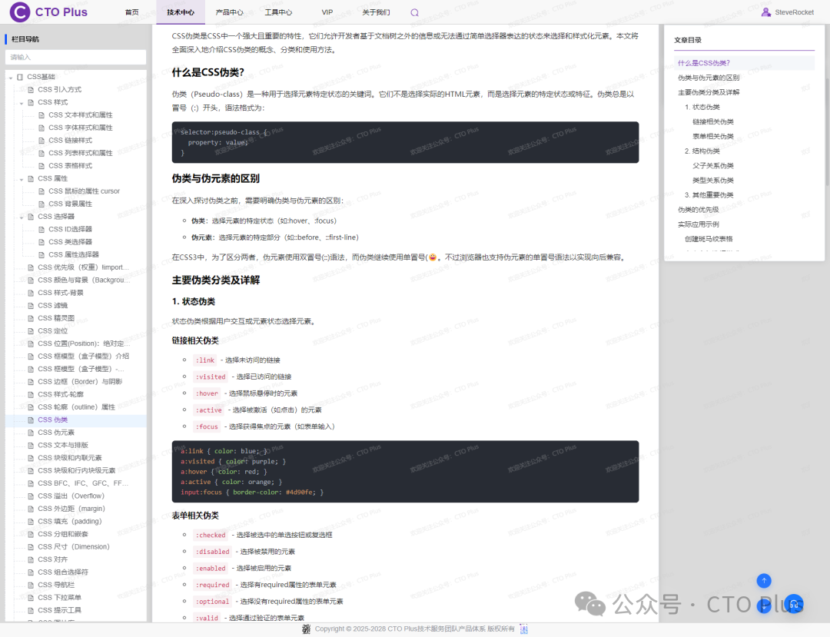
Task: Open CSS 字体样式和属性 in sidebar tree
Action: click(x=81, y=128)
